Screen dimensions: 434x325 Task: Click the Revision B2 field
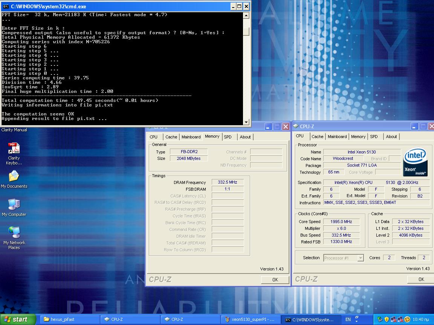[420, 196]
